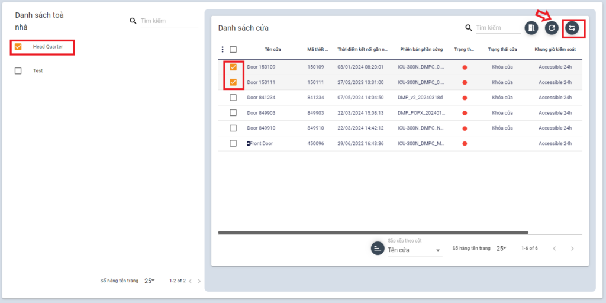Tick the checkbox for Door 841234
Image resolution: width=606 pixels, height=303 pixels.
(233, 98)
